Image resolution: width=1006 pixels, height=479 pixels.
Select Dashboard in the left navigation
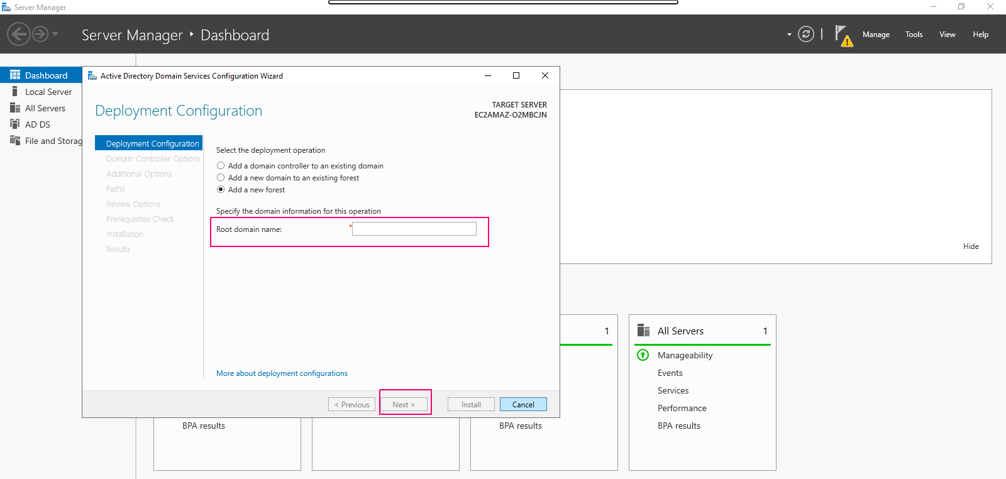click(x=41, y=75)
